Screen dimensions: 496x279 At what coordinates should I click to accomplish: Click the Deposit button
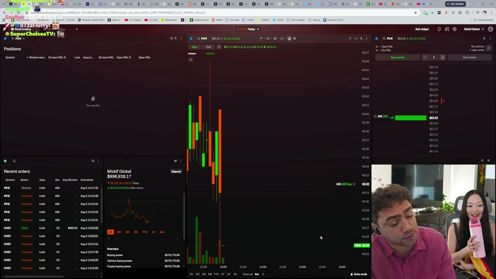(x=176, y=171)
